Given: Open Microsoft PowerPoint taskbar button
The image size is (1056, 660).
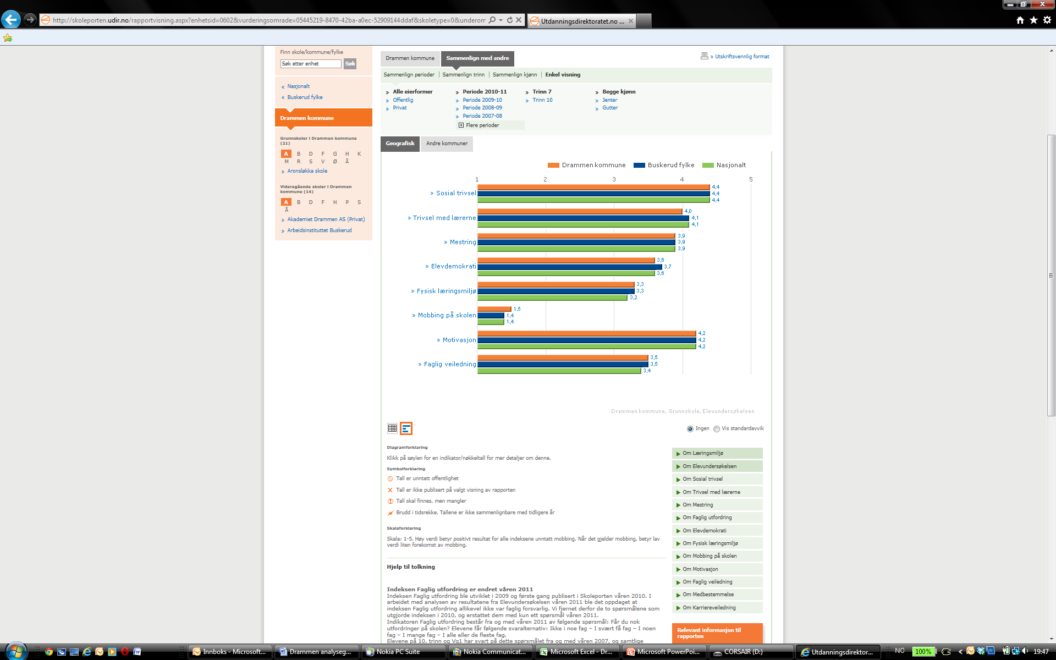Looking at the screenshot, I should point(665,652).
